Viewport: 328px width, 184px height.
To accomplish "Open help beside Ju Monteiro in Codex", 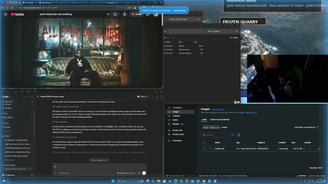I will (x=32, y=175).
